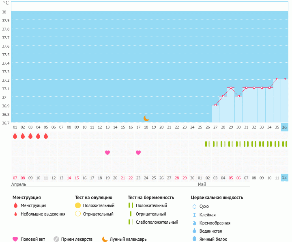Select the temperature point on cycle day 27
Image resolution: width=292 pixels, height=242 pixels.
[x=215, y=105]
